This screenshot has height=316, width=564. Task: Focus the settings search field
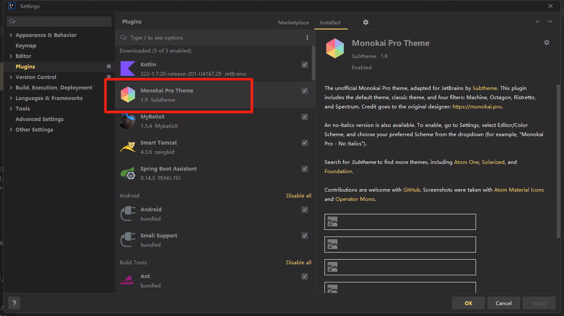pyautogui.click(x=59, y=21)
